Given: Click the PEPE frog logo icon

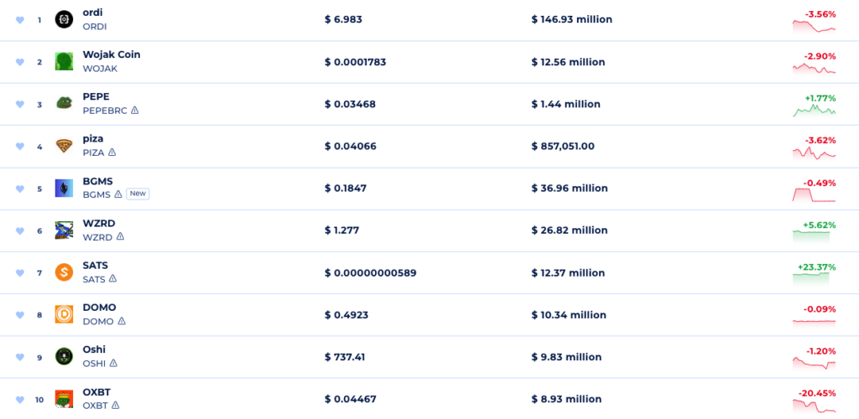Looking at the screenshot, I should [64, 104].
